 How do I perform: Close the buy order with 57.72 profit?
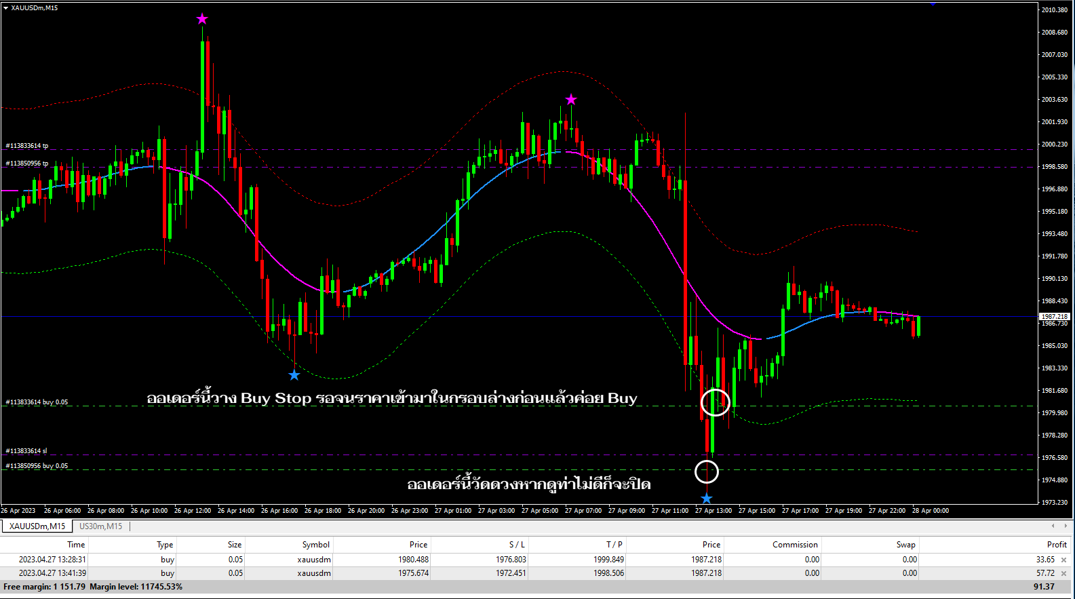pos(1063,574)
